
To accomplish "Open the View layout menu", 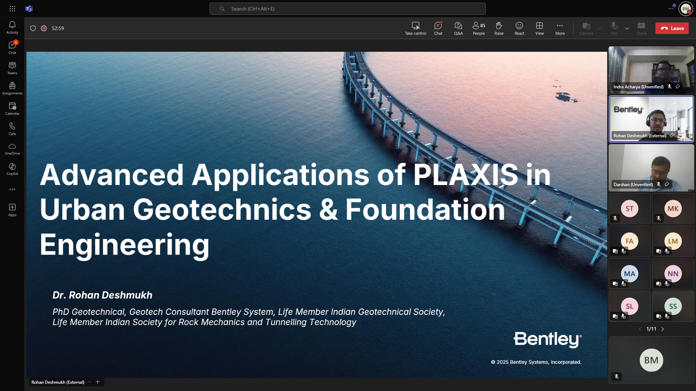I will [x=539, y=28].
